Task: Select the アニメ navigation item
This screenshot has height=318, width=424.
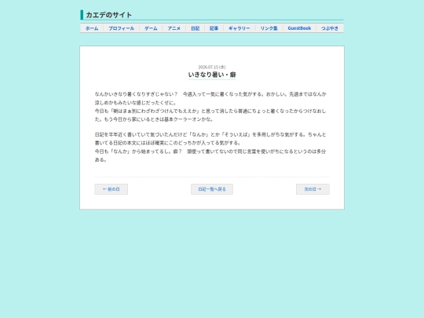Action: tap(174, 28)
